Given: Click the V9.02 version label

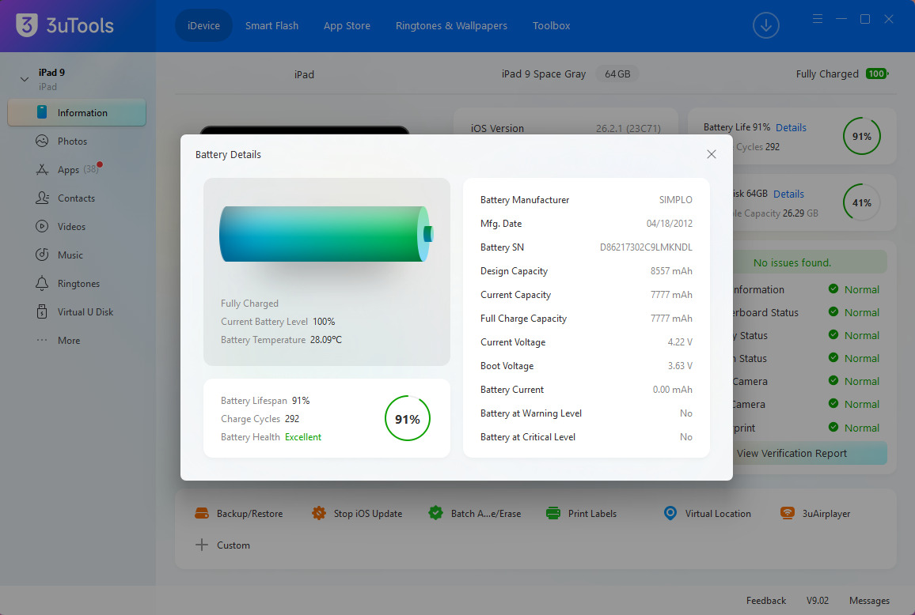Looking at the screenshot, I should pos(817,601).
